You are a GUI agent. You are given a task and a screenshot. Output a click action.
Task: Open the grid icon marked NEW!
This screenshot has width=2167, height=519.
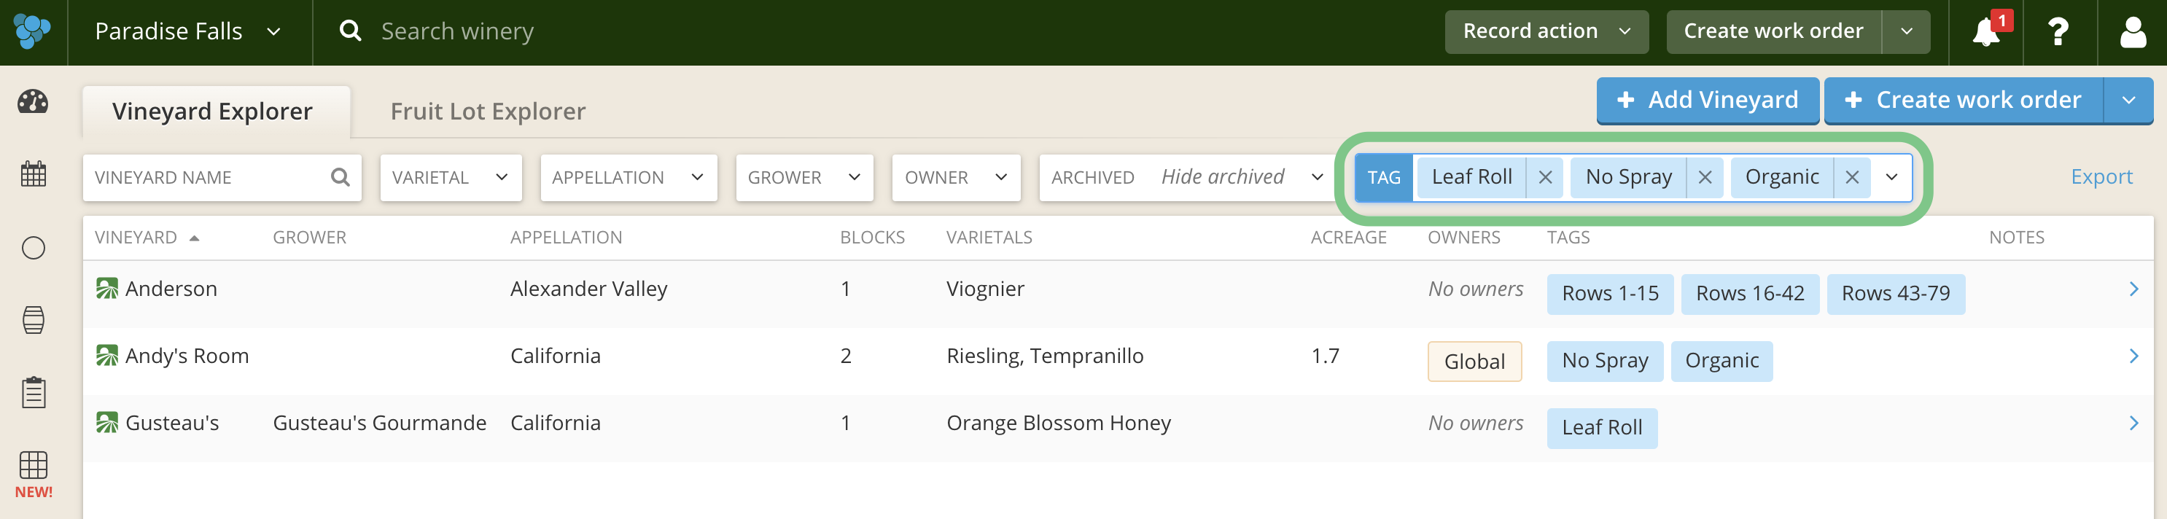pos(33,474)
